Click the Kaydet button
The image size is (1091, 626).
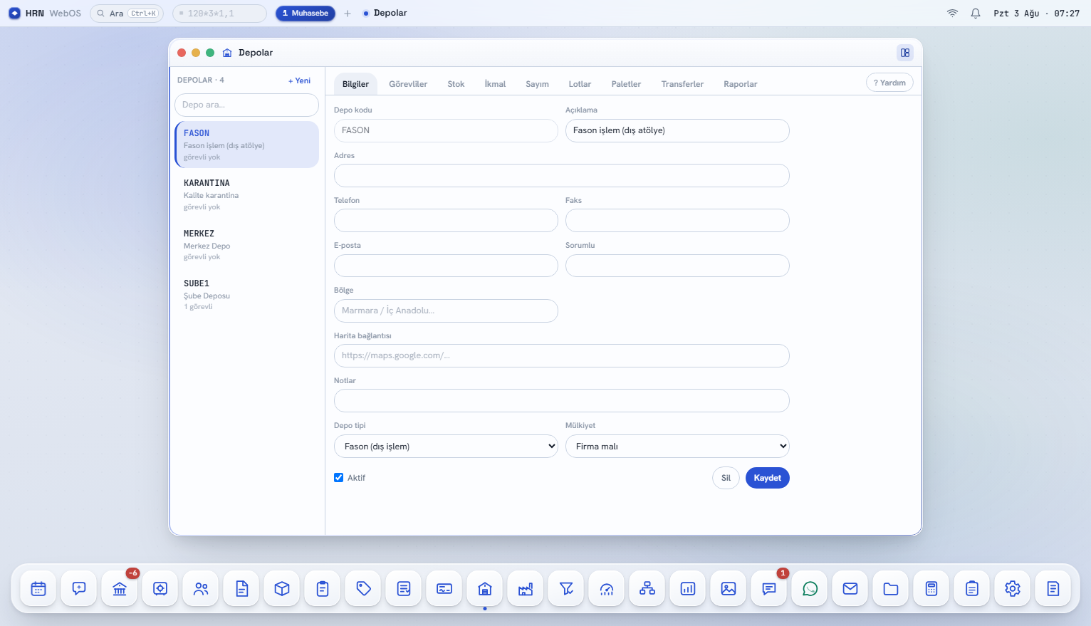click(x=768, y=478)
